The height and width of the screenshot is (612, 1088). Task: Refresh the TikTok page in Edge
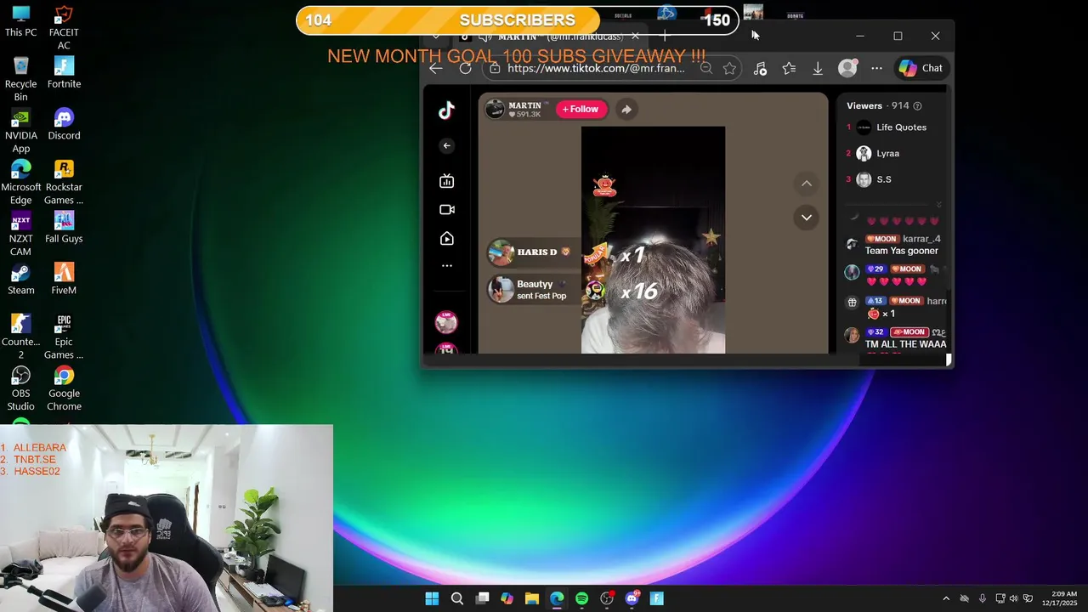click(465, 68)
